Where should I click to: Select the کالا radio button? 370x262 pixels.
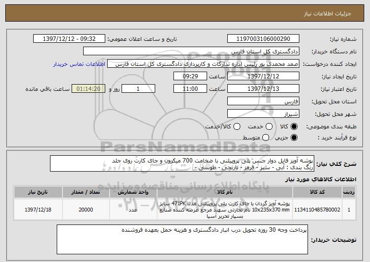294,126
